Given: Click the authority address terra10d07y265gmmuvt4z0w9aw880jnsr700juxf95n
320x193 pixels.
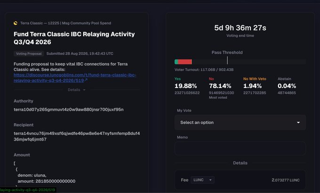Looking at the screenshot, I should pyautogui.click(x=69, y=110).
